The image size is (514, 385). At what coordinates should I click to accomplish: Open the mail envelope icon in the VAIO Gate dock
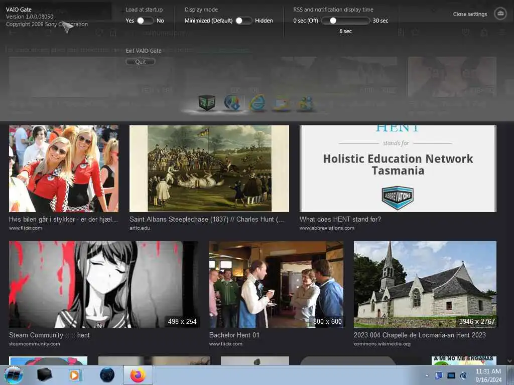282,103
